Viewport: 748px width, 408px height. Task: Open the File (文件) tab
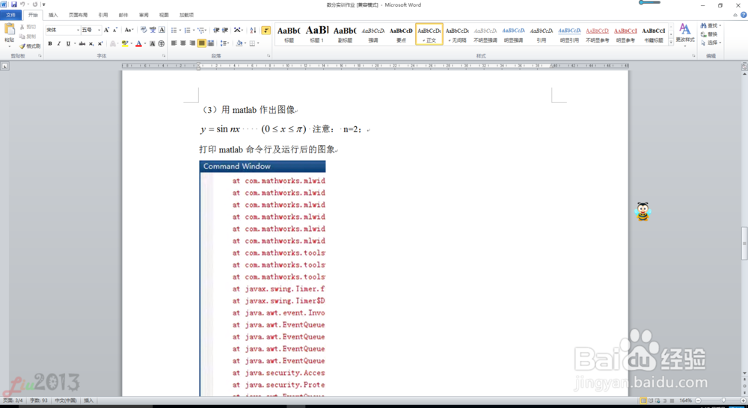click(x=10, y=15)
